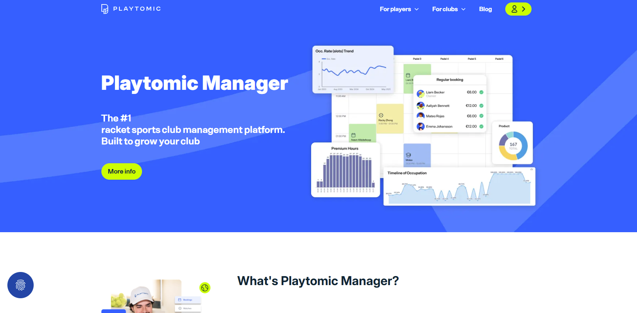Click the 11:00 AM time label

[x=341, y=96]
